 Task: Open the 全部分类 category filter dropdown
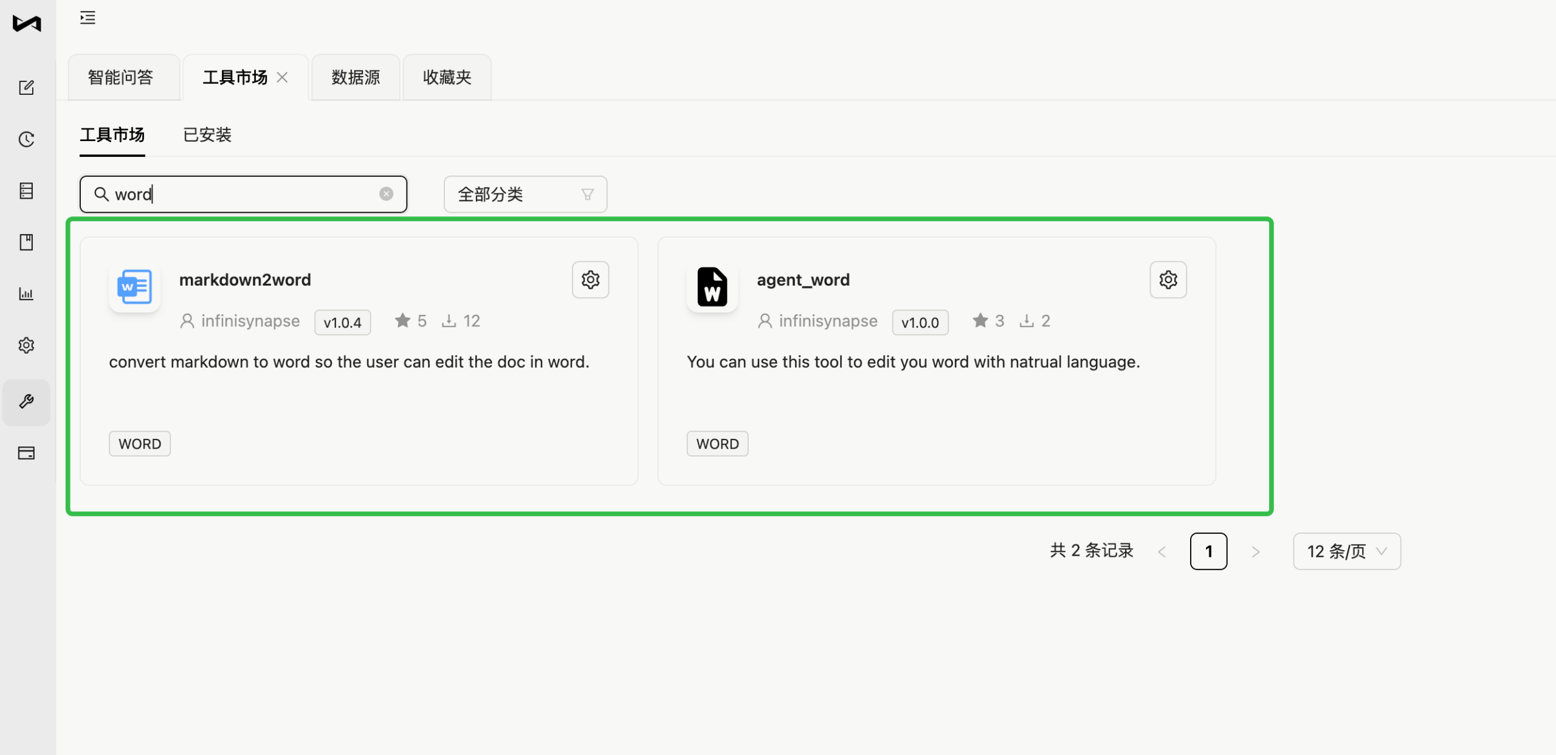pos(525,194)
